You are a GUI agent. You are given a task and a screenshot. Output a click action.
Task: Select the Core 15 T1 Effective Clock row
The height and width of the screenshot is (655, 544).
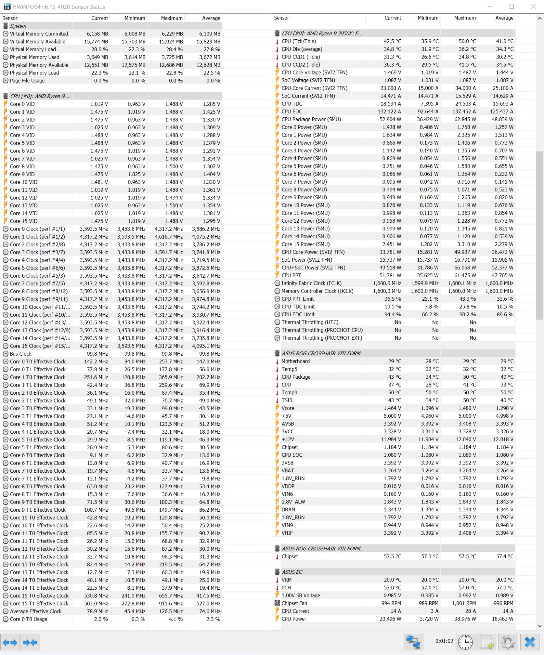click(112, 604)
